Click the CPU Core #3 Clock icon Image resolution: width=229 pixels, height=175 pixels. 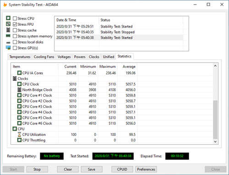coord(19,107)
